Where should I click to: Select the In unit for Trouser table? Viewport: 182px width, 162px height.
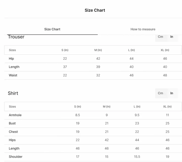coord(172,37)
